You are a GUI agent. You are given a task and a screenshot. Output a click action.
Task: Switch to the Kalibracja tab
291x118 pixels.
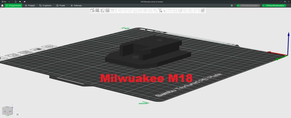[76, 6]
